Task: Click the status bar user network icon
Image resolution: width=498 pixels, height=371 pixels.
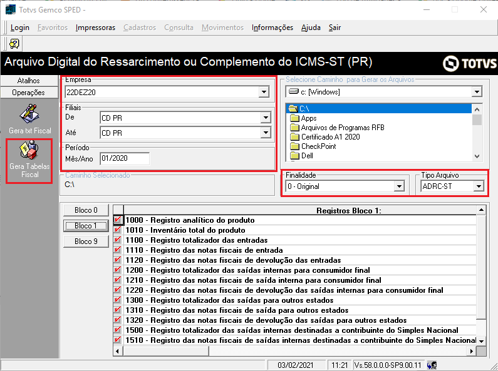Action: pos(432,365)
